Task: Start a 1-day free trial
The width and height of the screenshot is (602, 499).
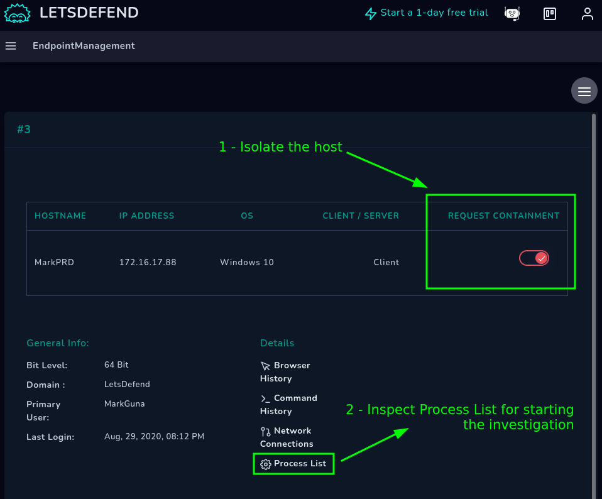Action: click(x=427, y=13)
